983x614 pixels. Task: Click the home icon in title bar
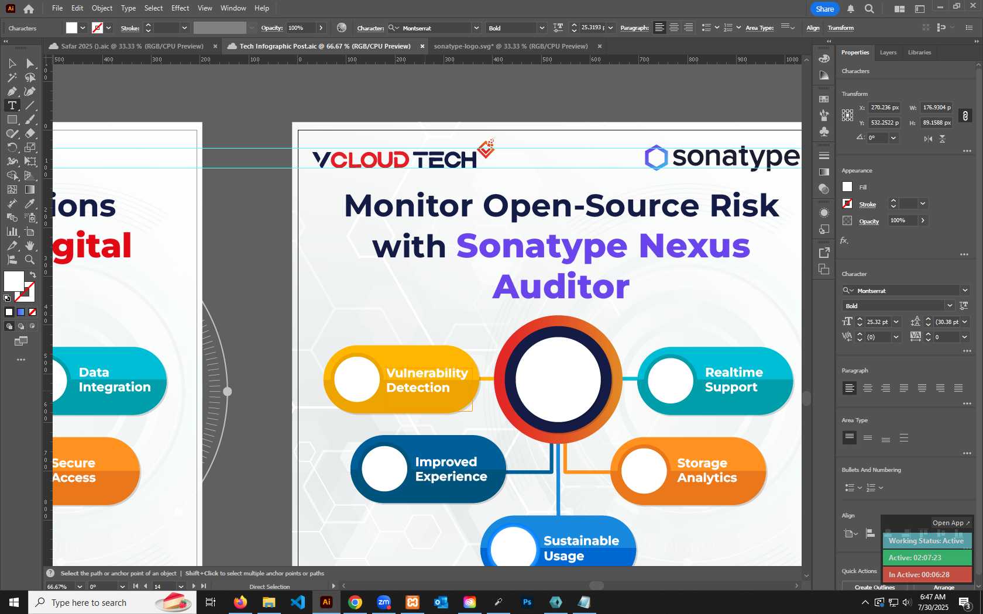click(28, 9)
